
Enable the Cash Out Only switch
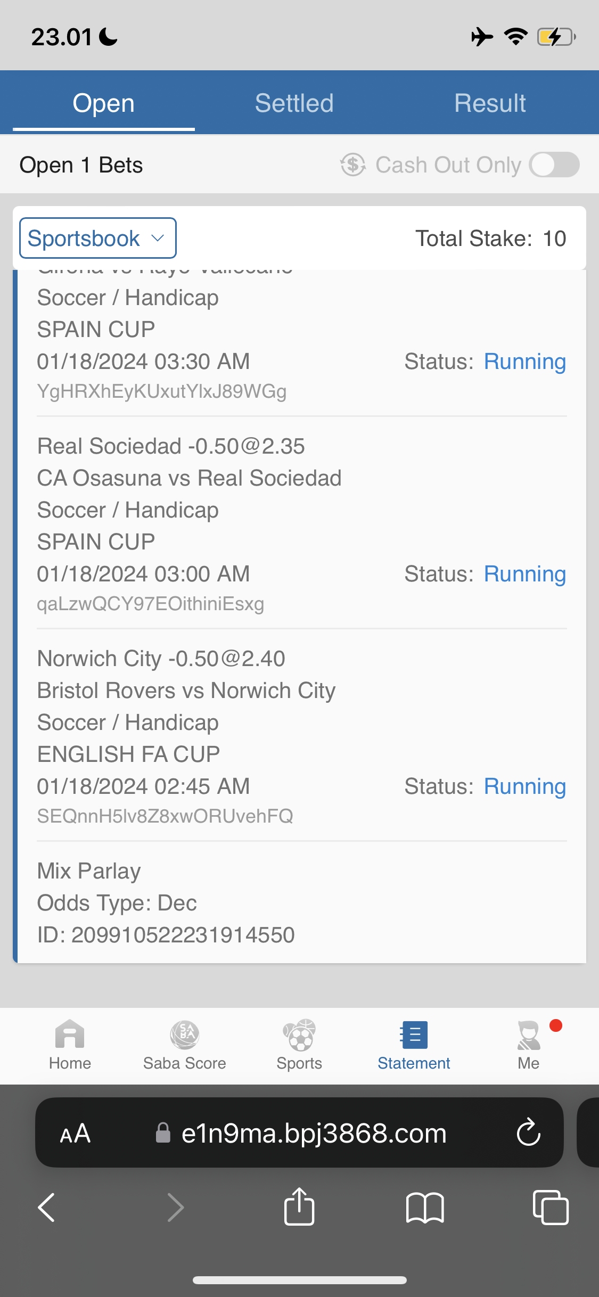pos(554,165)
